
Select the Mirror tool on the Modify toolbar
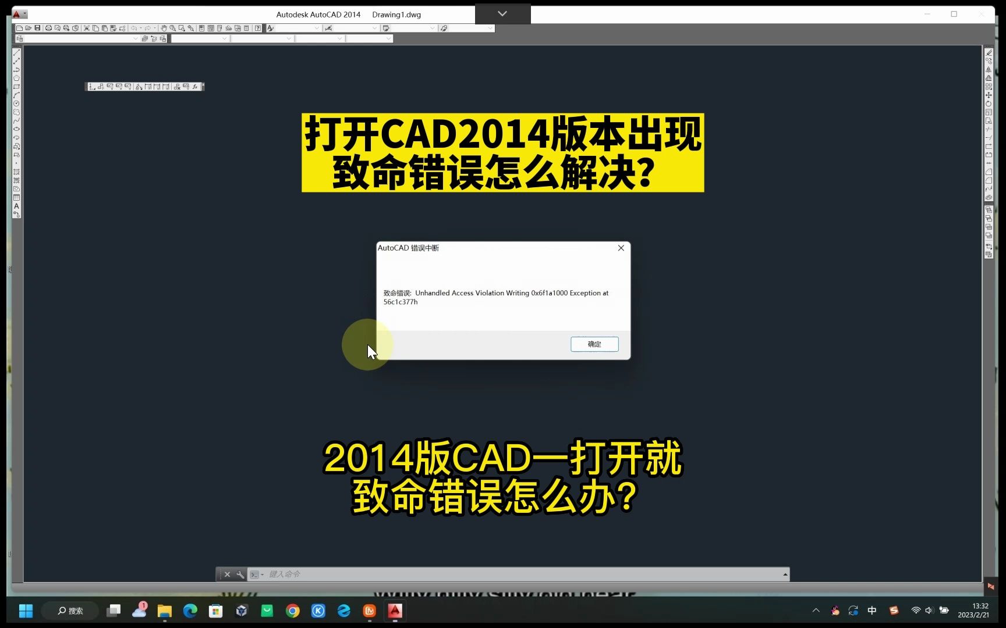(989, 69)
